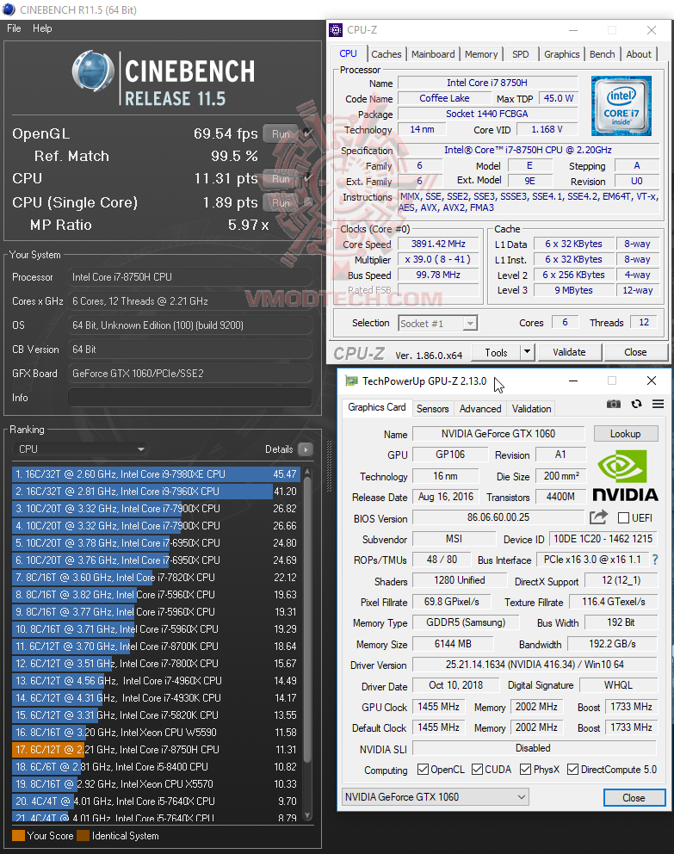Expand the Tools dropdown arrow in CPU-Z
The height and width of the screenshot is (854, 674).
tap(527, 352)
